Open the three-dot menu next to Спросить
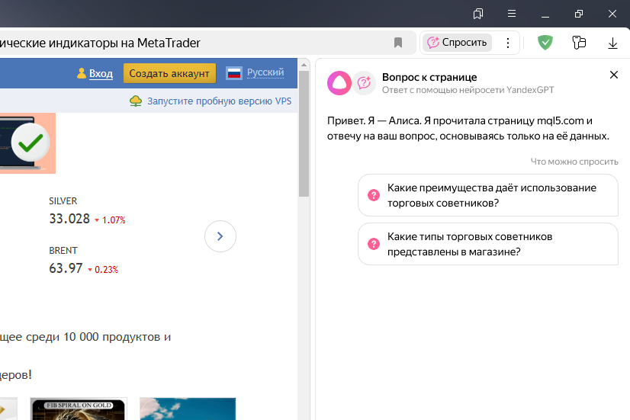630x420 pixels. (x=508, y=43)
